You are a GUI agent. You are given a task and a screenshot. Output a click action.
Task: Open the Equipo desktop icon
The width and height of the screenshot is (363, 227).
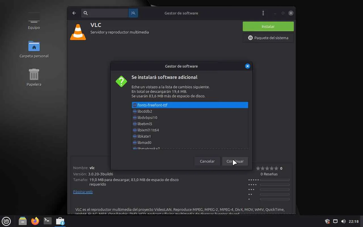coord(34,20)
